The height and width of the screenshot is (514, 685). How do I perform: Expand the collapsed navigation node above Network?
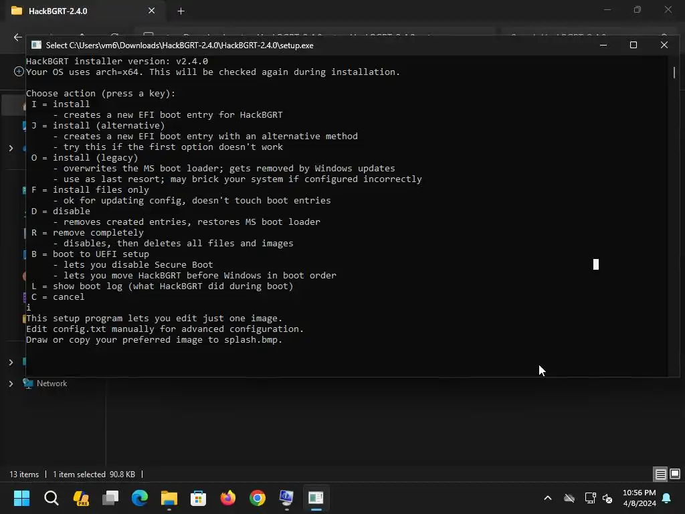point(11,362)
